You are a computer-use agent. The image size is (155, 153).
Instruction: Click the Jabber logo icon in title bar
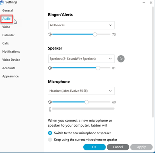[x=2, y=3]
